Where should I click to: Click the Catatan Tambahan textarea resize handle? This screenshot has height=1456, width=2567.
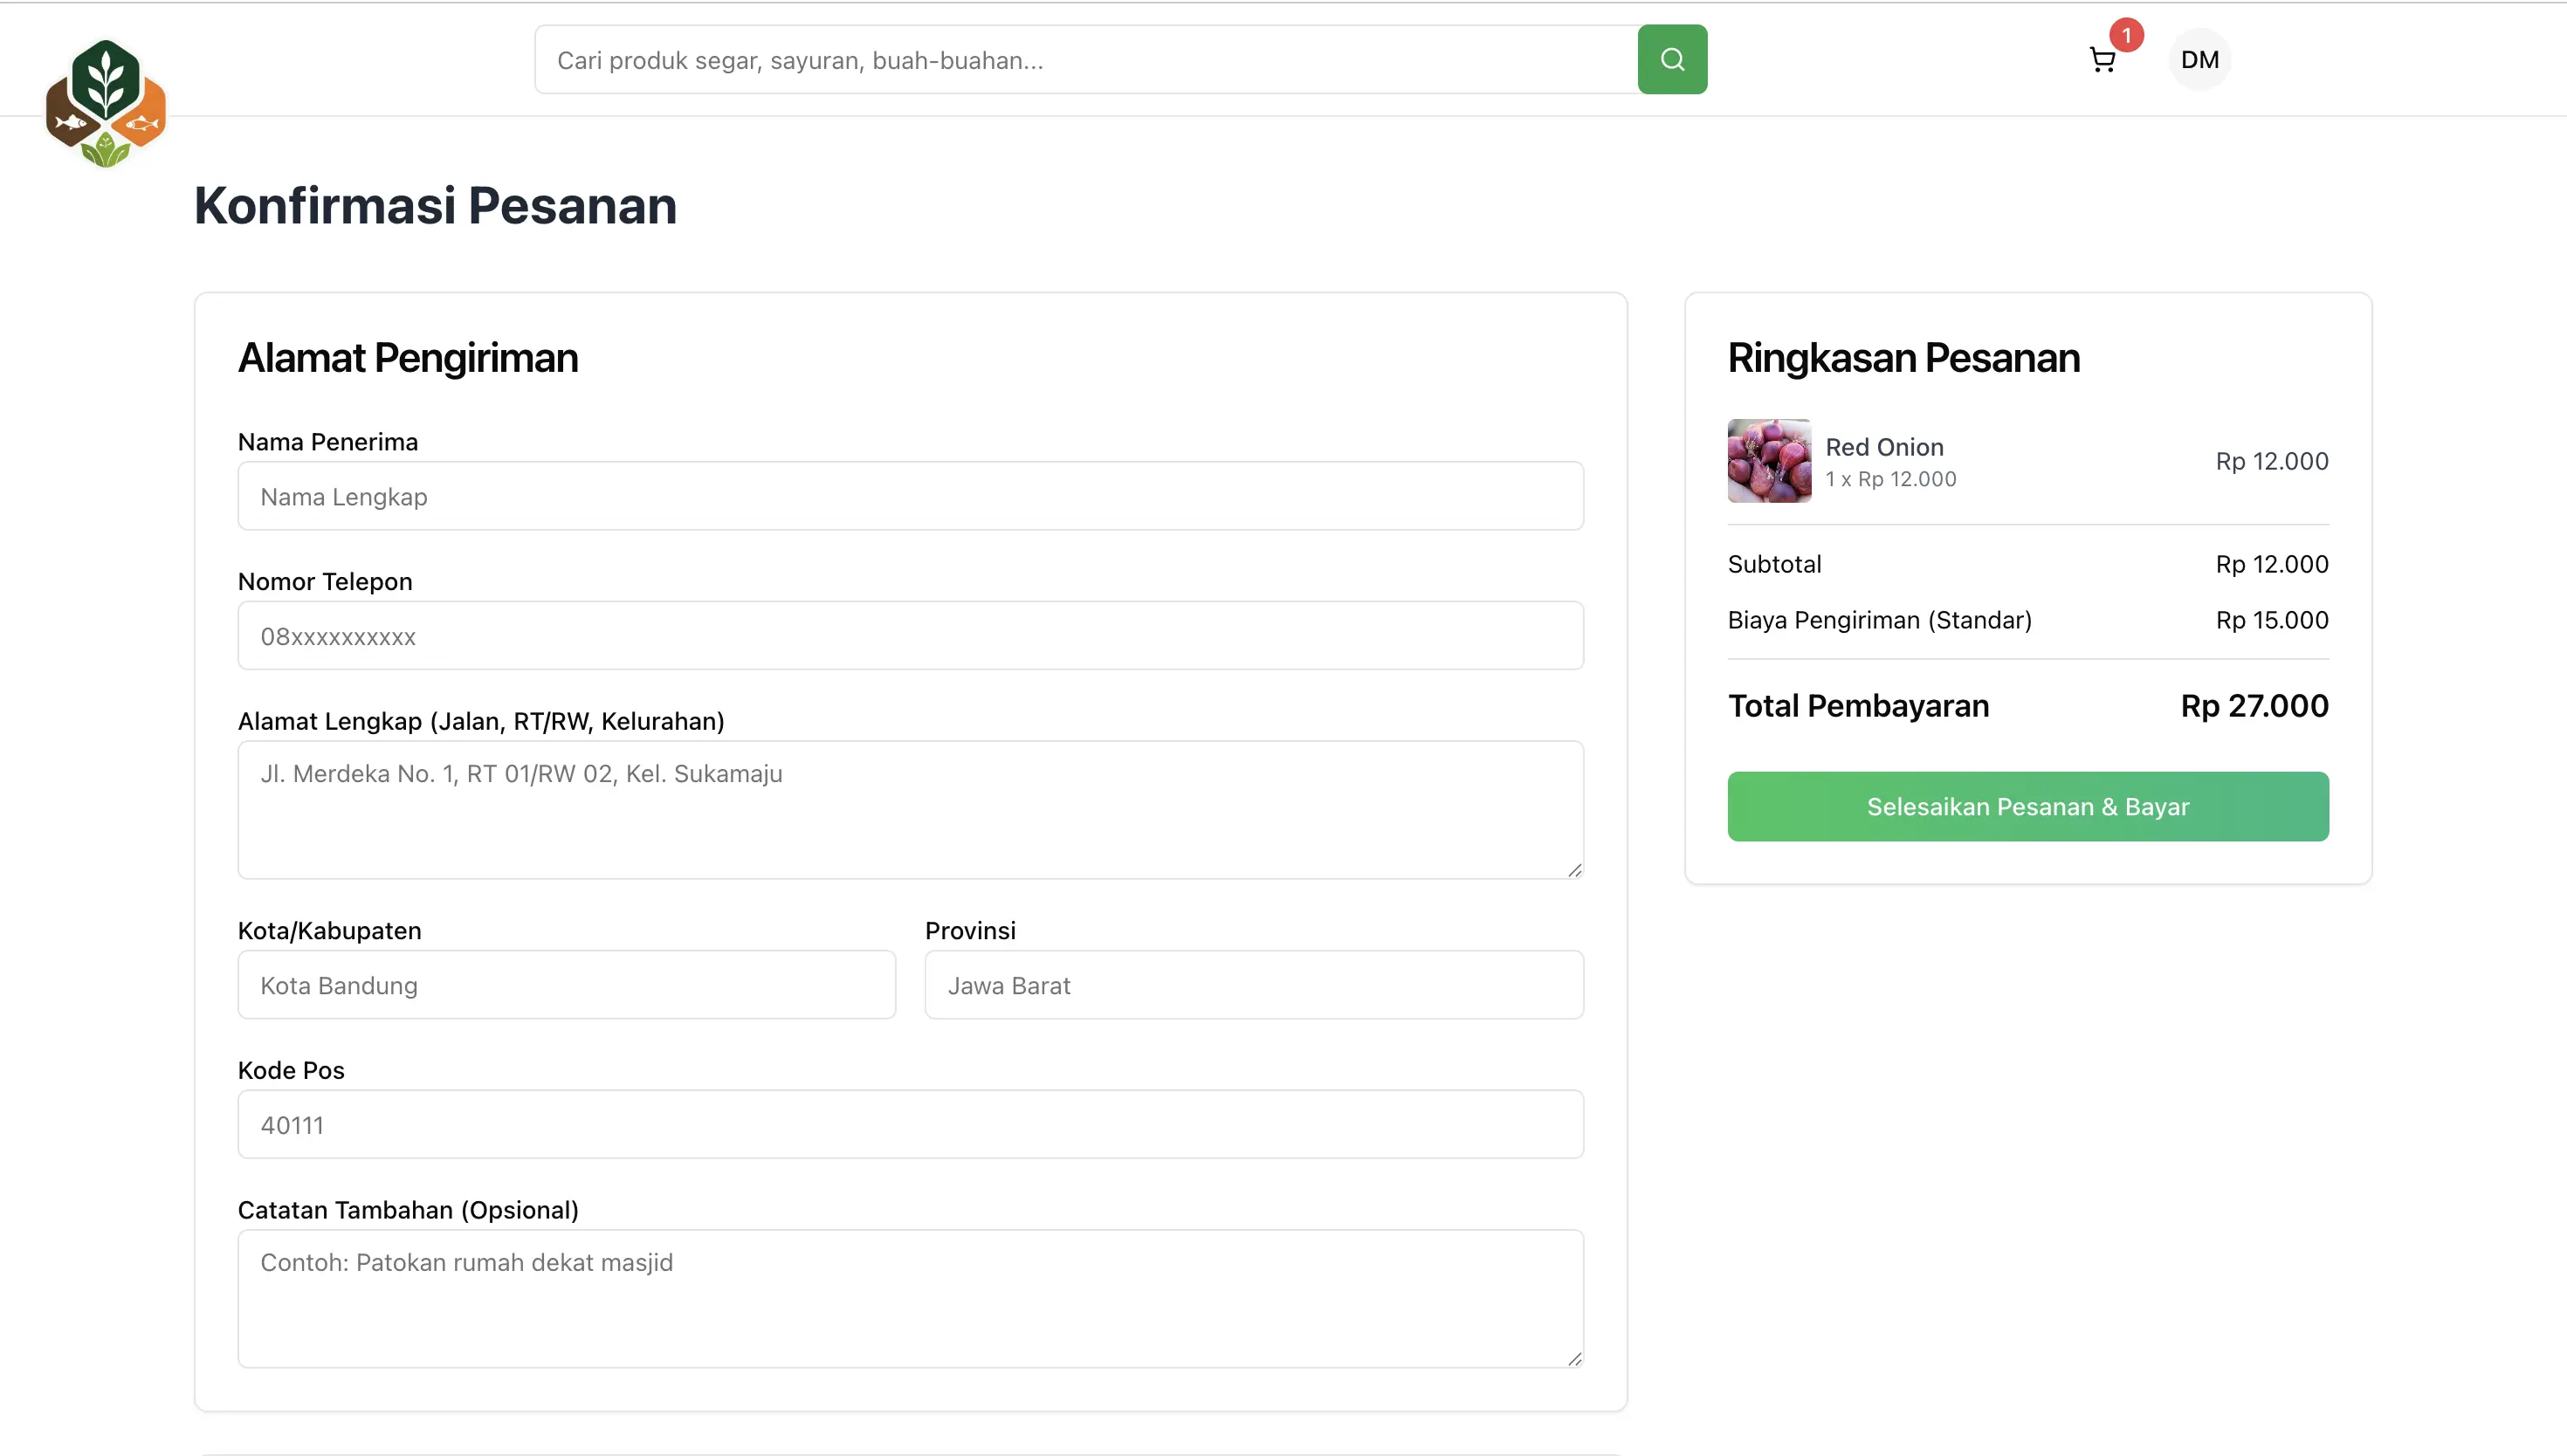click(1574, 1359)
